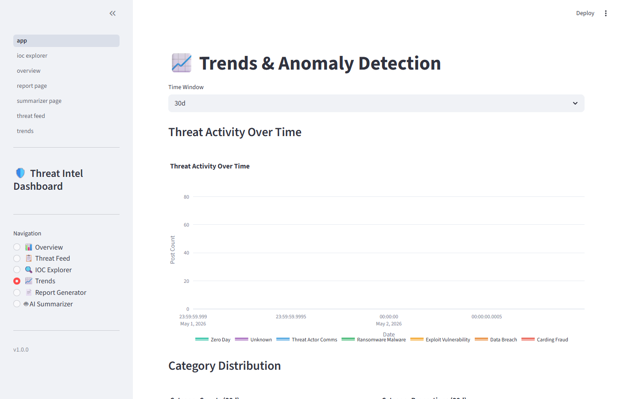The width and height of the screenshot is (620, 399).
Task: Choose the AI Summarizer radio option
Action: 17,304
